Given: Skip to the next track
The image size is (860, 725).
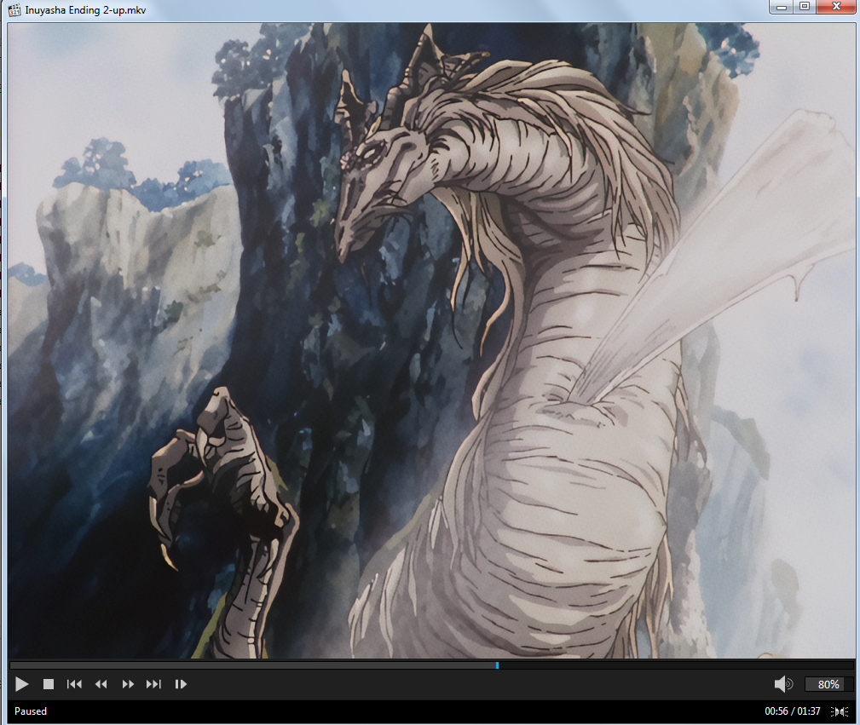Looking at the screenshot, I should tap(153, 684).
